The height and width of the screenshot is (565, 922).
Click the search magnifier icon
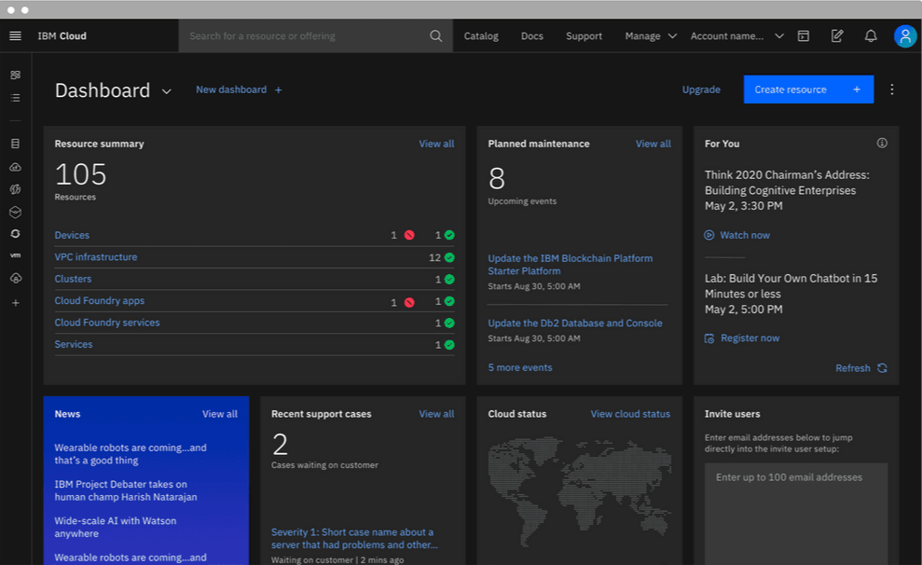(436, 36)
